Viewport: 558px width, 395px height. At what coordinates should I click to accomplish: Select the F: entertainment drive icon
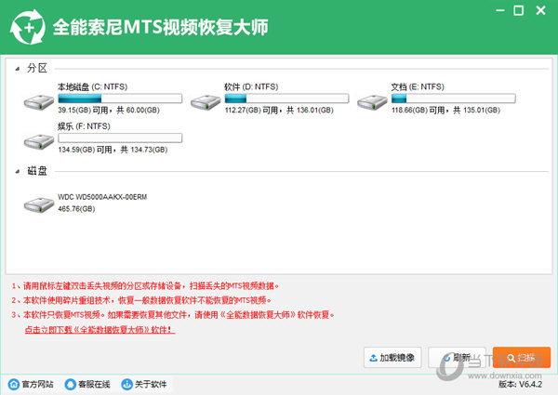pos(39,142)
